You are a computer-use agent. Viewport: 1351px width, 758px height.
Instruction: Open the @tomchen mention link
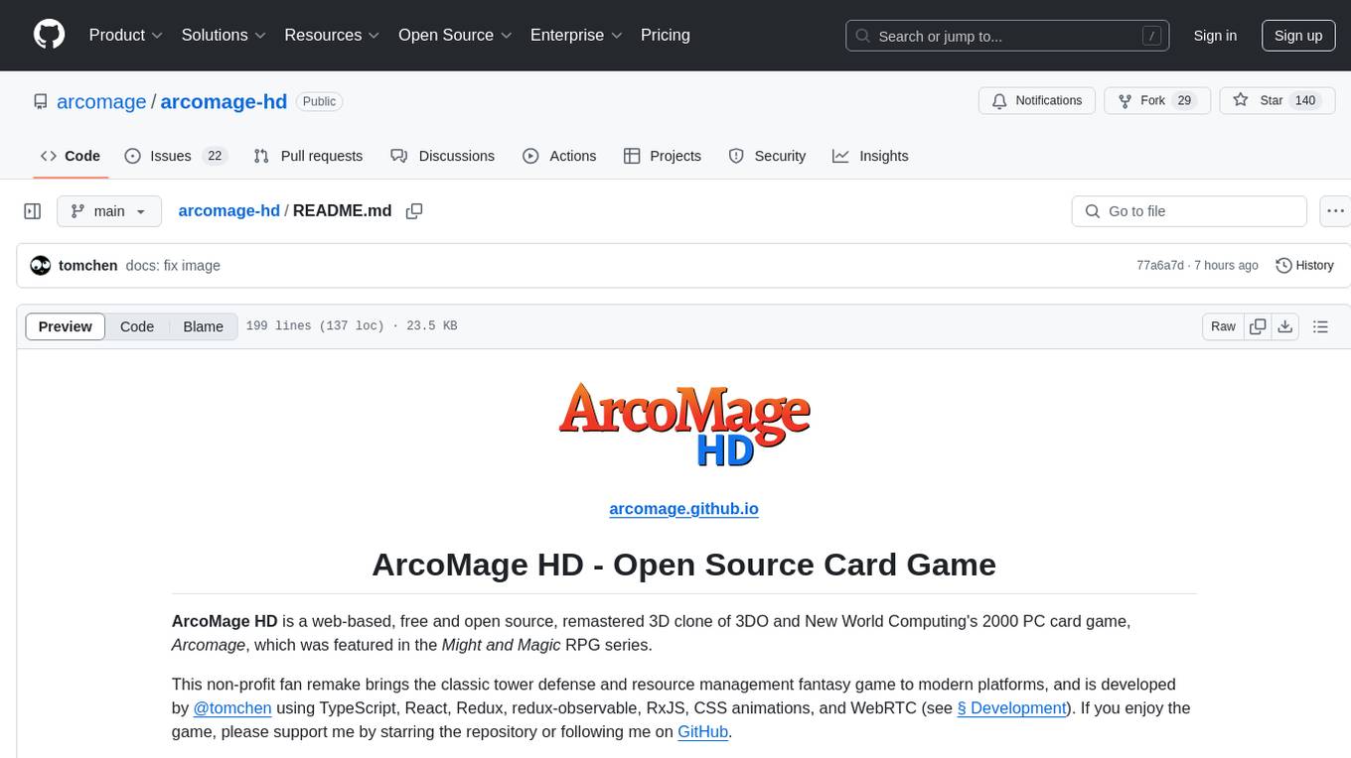point(232,708)
